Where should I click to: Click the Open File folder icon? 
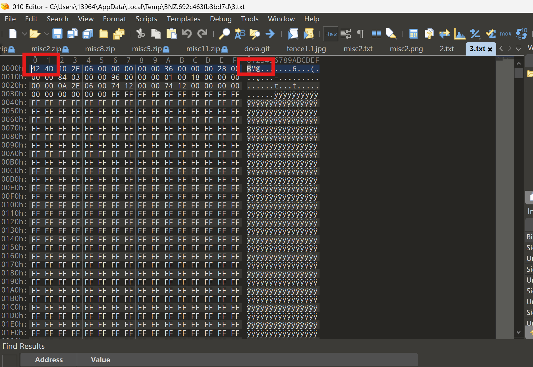tap(35, 34)
